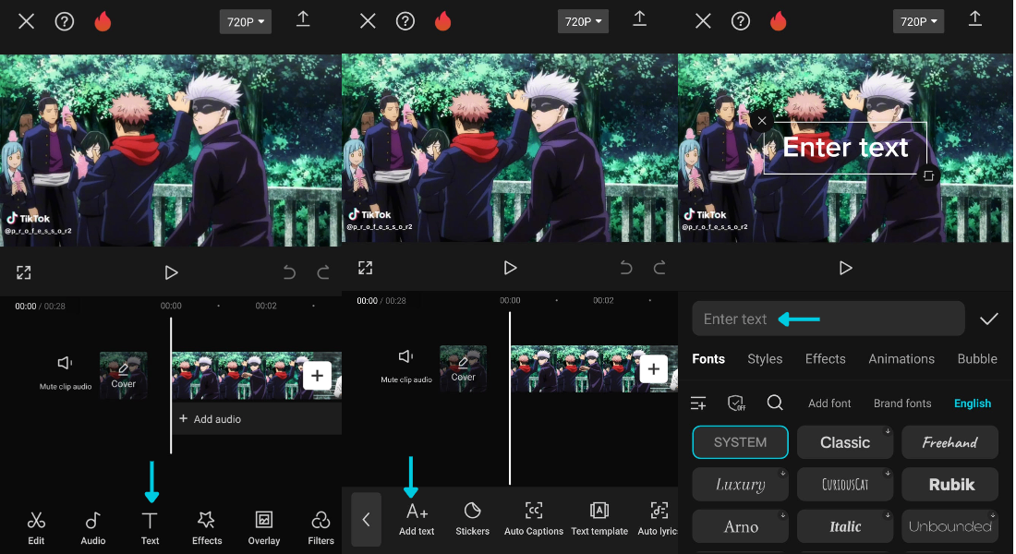Viewport: 1016px width, 554px height.
Task: Redo action in middle panel
Action: tap(659, 268)
